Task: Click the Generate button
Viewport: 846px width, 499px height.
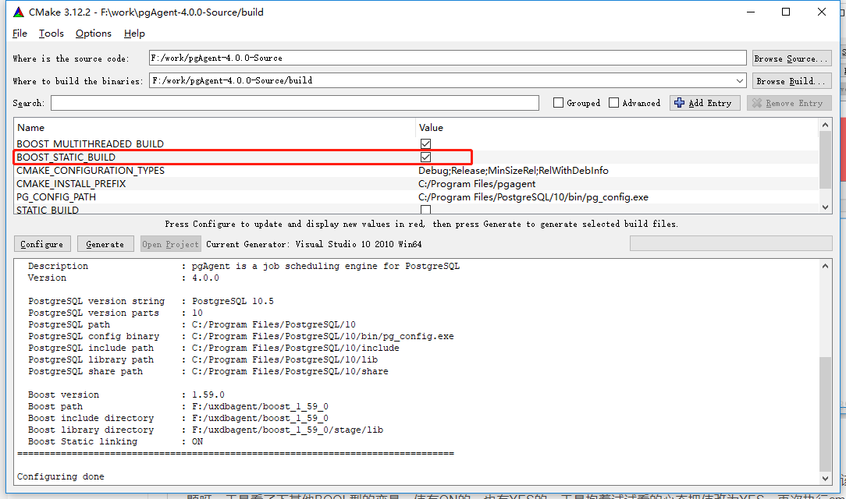Action: tap(105, 244)
